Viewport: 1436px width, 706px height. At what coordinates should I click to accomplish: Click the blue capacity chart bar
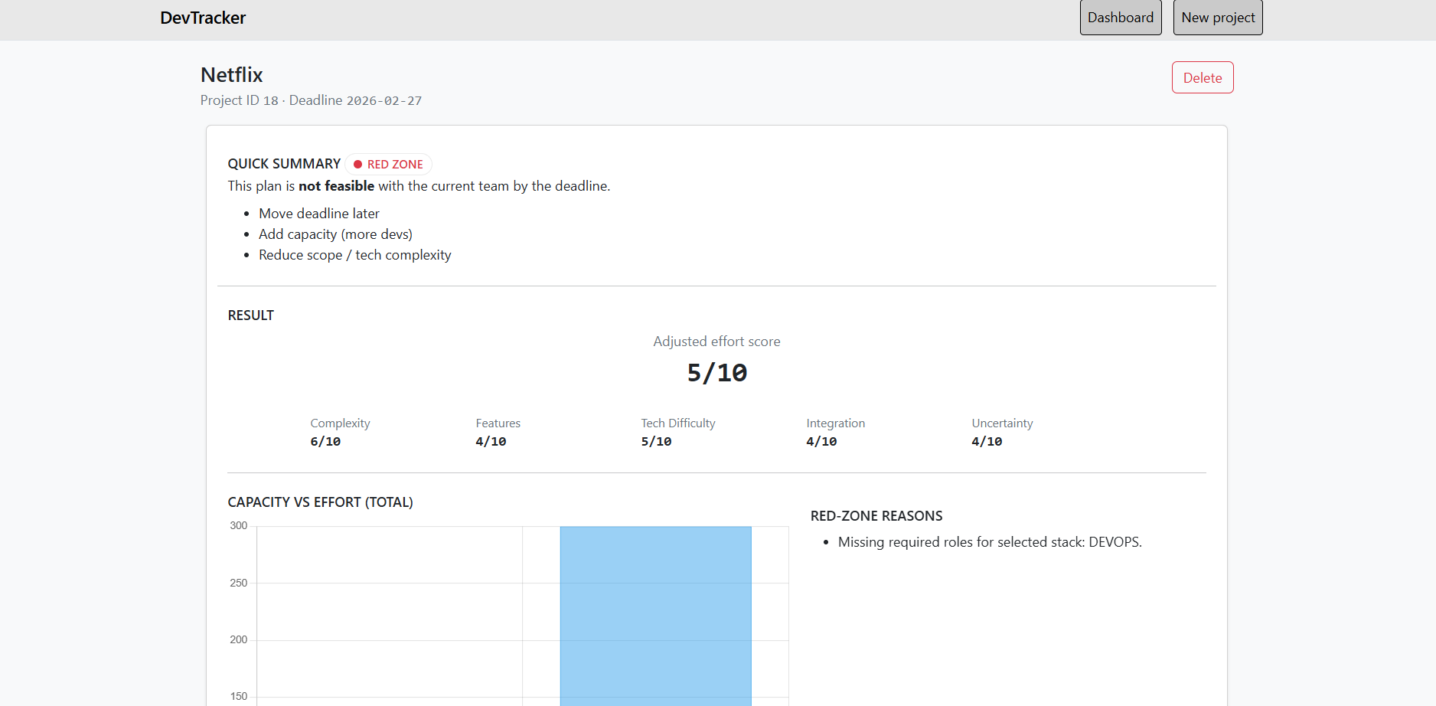[x=655, y=616]
